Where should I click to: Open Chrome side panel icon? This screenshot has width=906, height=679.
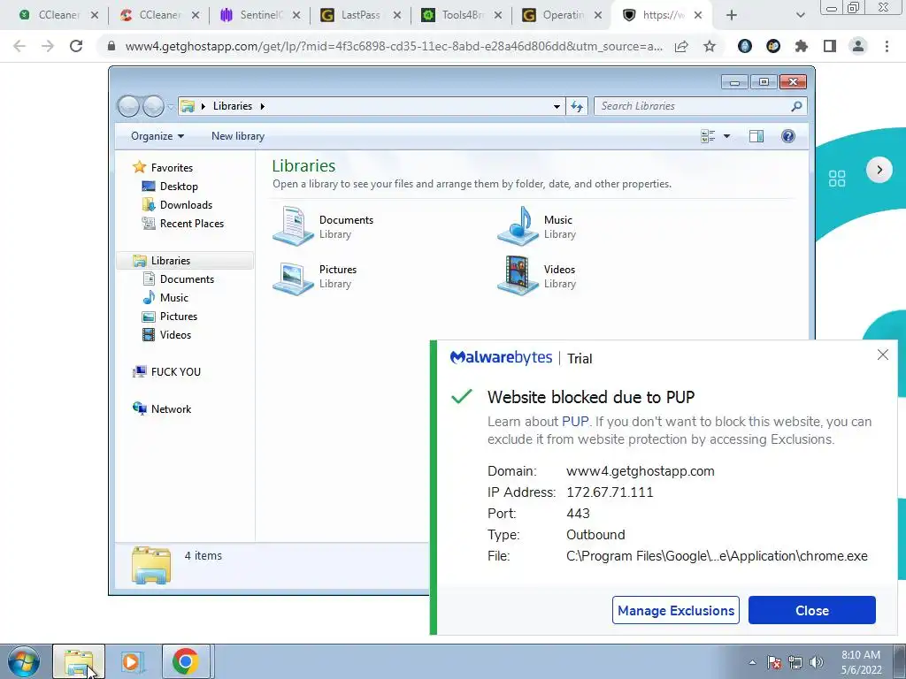(x=830, y=46)
